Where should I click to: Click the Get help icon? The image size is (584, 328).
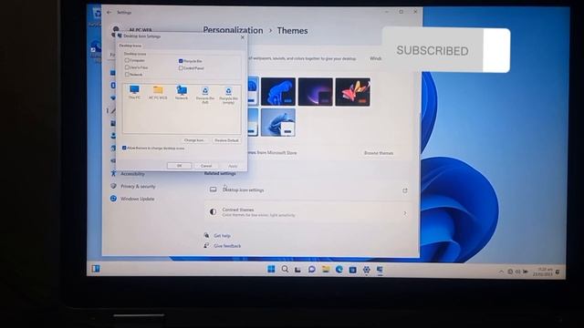pos(207,235)
